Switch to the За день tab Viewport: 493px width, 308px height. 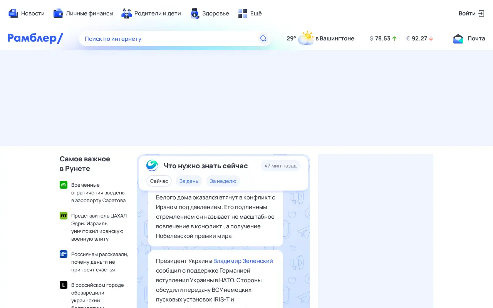pyautogui.click(x=189, y=181)
